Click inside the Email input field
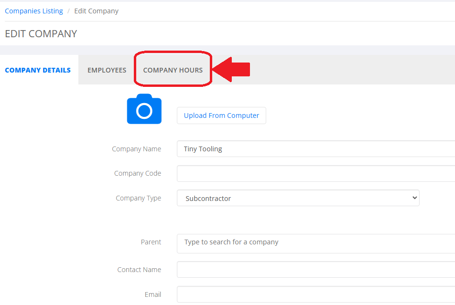The image size is (455, 305). pyautogui.click(x=316, y=294)
